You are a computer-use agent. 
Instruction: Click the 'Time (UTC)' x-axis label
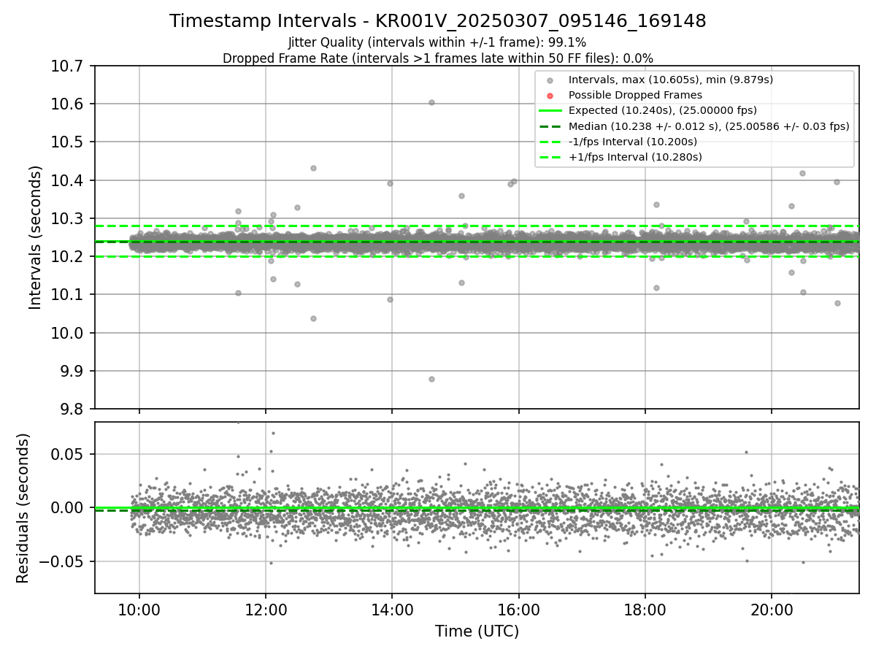tap(477, 631)
